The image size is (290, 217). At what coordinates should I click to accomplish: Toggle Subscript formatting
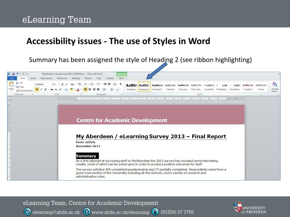56,90
